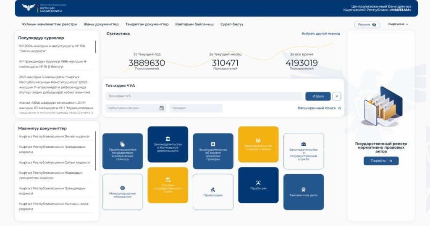This screenshot has height=226, width=430.
Task: Click the Перейти button
Action: coord(381,161)
